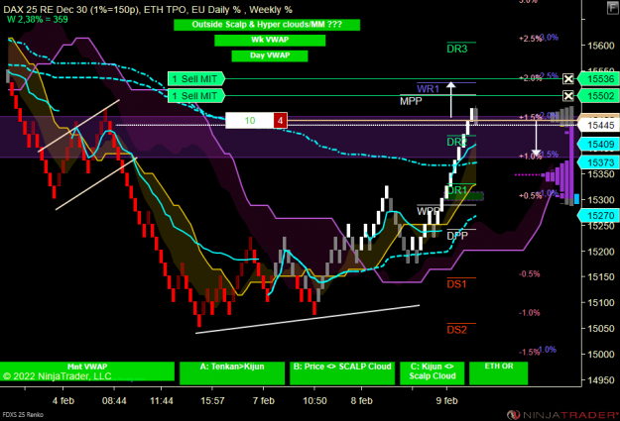Click the DS2 pivot label
Screen dimensions: 620x421
tap(456, 330)
